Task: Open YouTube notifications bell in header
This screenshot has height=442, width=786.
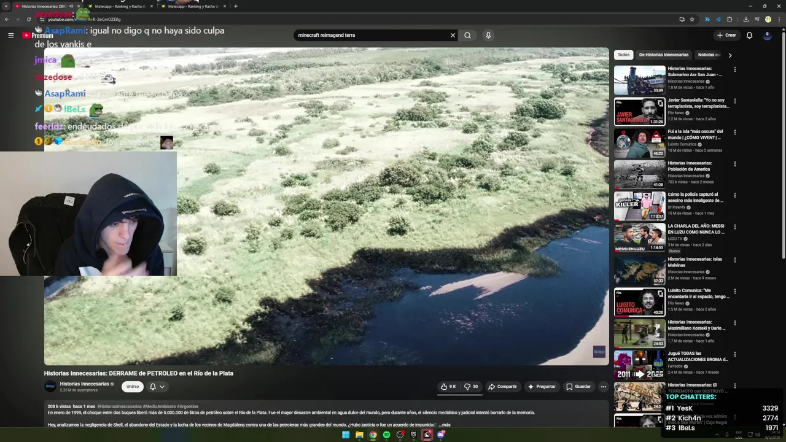Action: point(749,35)
